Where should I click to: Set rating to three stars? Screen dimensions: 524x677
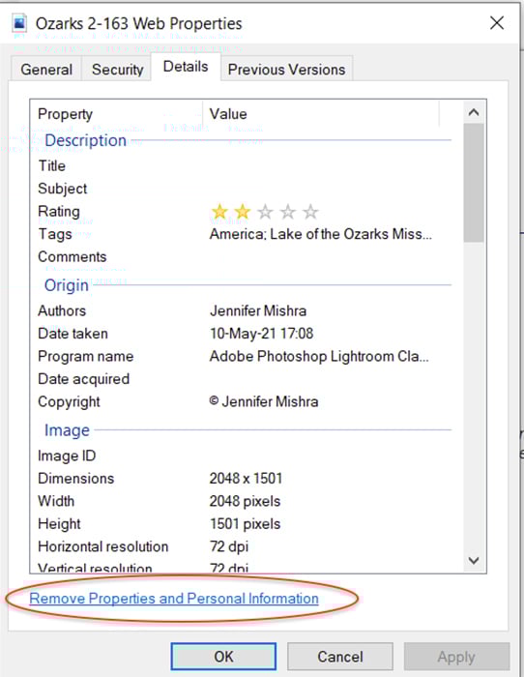[265, 212]
